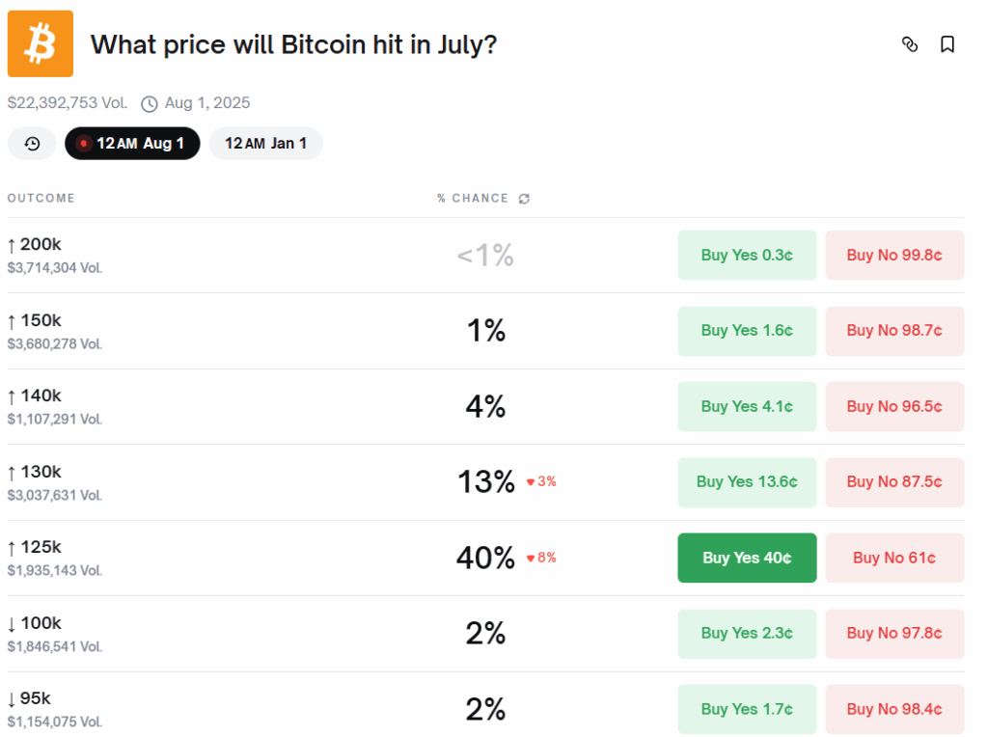Image resolution: width=988 pixels, height=737 pixels.
Task: Buy No at 98.4¢ for 95k
Action: click(894, 709)
